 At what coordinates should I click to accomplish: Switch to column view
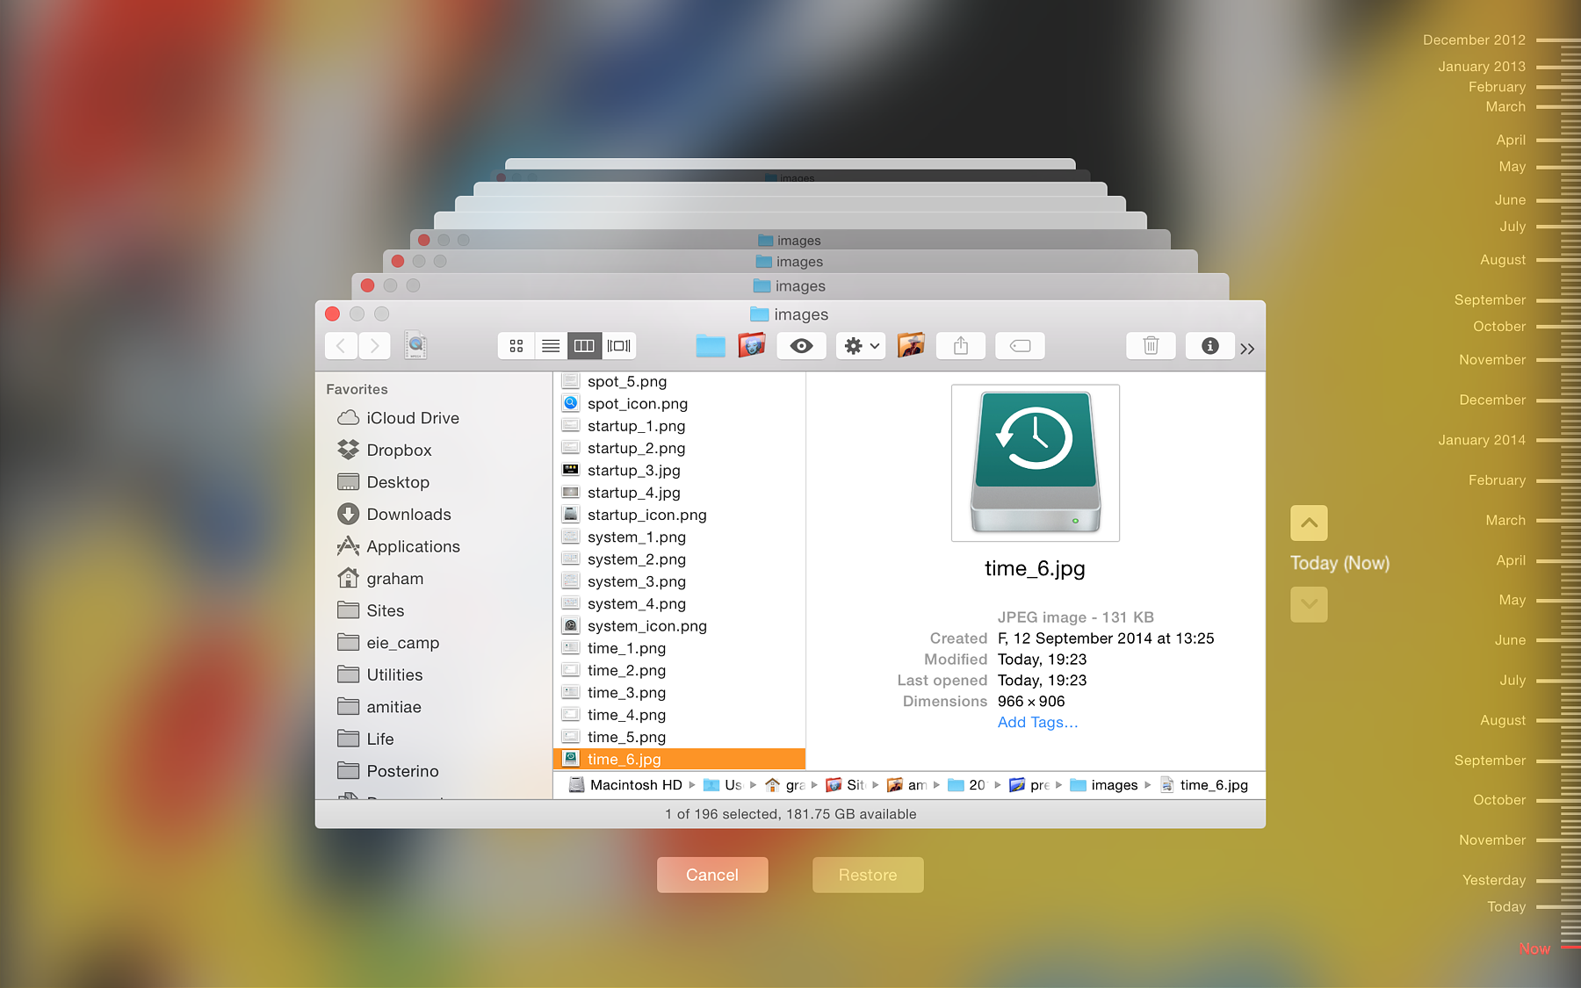pos(584,346)
